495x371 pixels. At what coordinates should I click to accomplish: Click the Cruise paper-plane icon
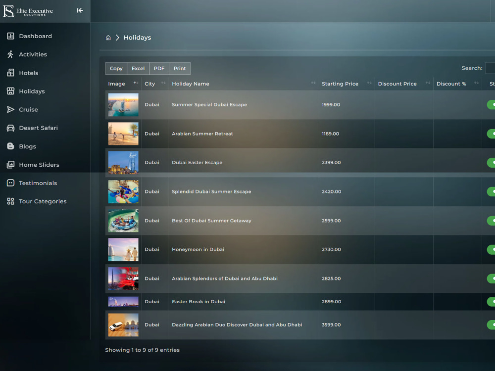pyautogui.click(x=10, y=109)
